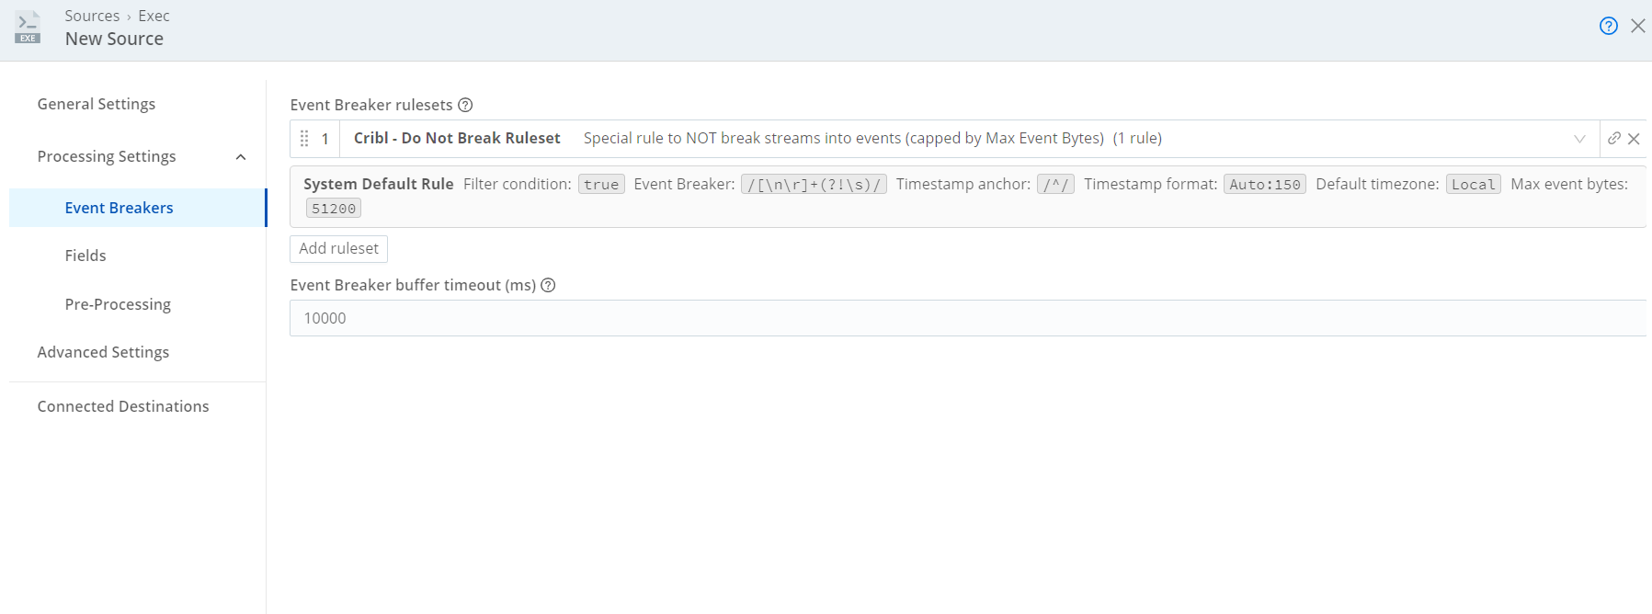Open help via the top-right question mark
Image resolution: width=1652 pixels, height=614 pixels.
pyautogui.click(x=1608, y=26)
